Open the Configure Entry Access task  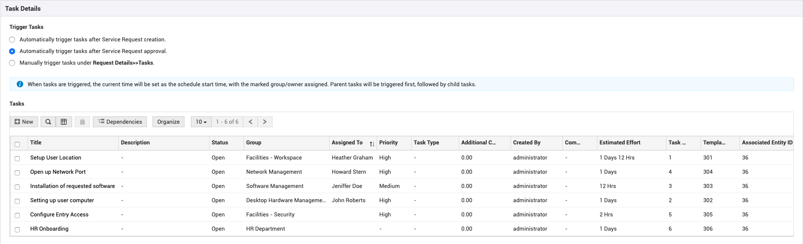59,215
